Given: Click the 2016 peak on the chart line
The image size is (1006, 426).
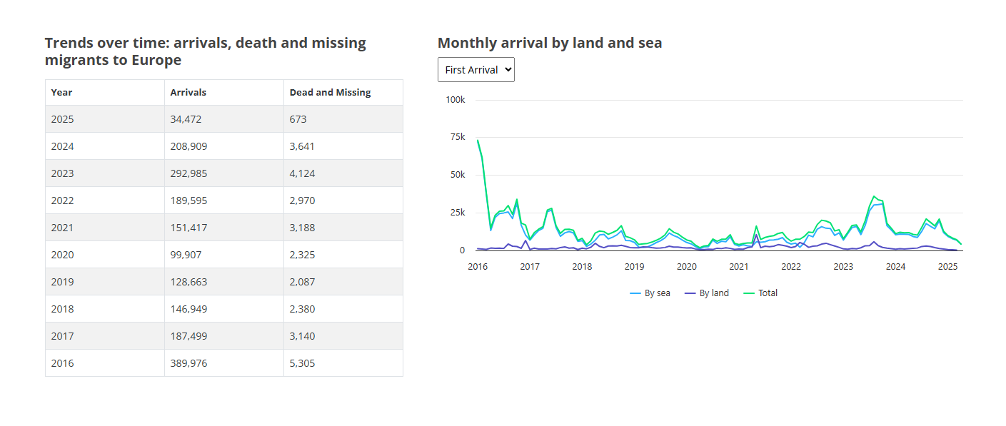Looking at the screenshot, I should [478, 141].
